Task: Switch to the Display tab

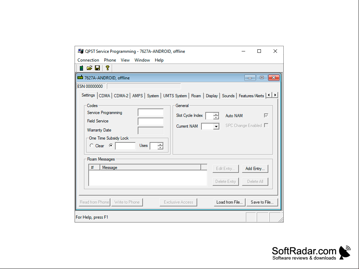Action: coord(212,96)
